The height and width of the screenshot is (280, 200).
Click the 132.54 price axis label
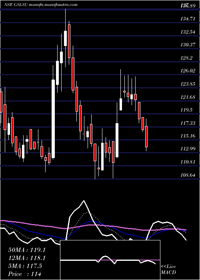pyautogui.click(x=188, y=32)
